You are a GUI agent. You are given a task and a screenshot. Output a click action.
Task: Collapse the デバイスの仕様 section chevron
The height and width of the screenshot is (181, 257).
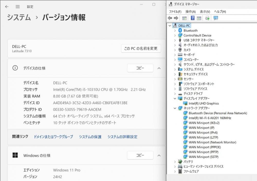[x=159, y=68]
